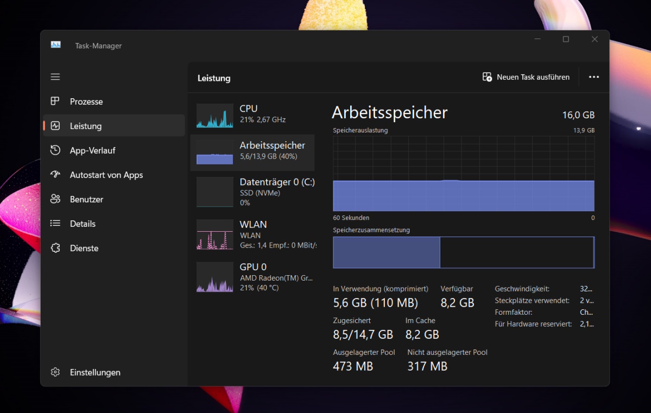The image size is (651, 413).
Task: Click the Dienste puzzle icon
Action: tap(55, 248)
